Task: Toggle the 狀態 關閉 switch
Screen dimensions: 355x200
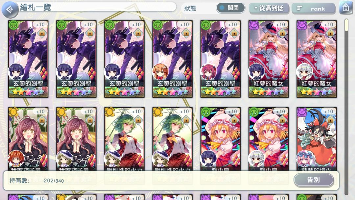Action: click(x=230, y=8)
